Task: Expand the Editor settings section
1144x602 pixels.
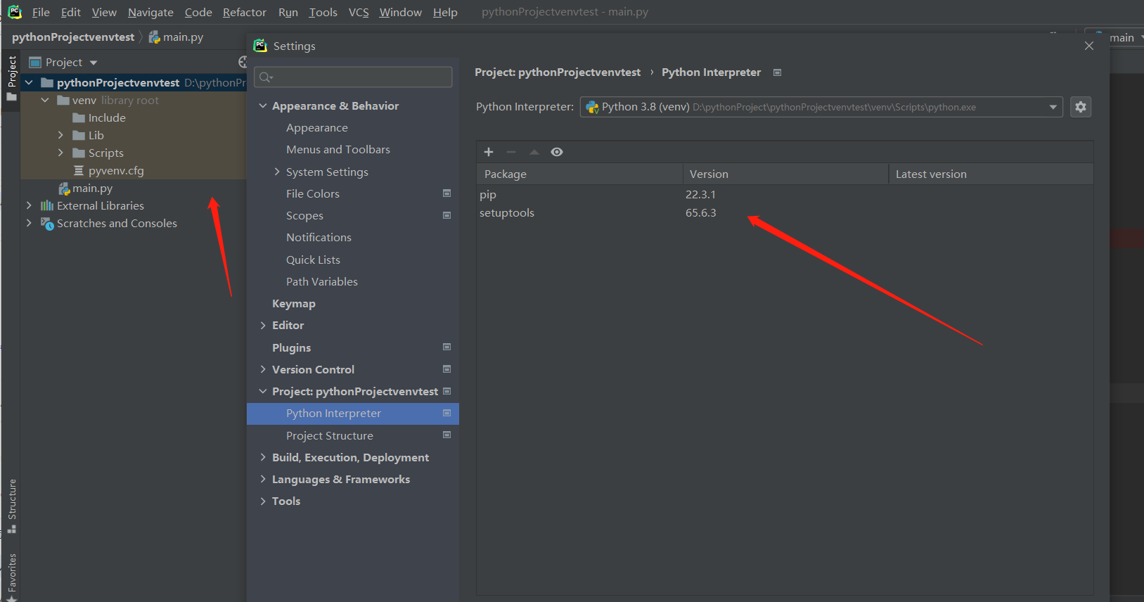Action: pyautogui.click(x=263, y=325)
